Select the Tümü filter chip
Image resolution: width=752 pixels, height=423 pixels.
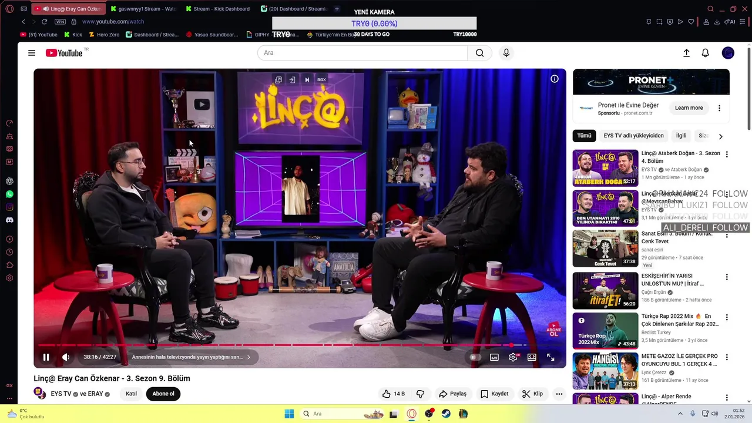click(x=584, y=136)
